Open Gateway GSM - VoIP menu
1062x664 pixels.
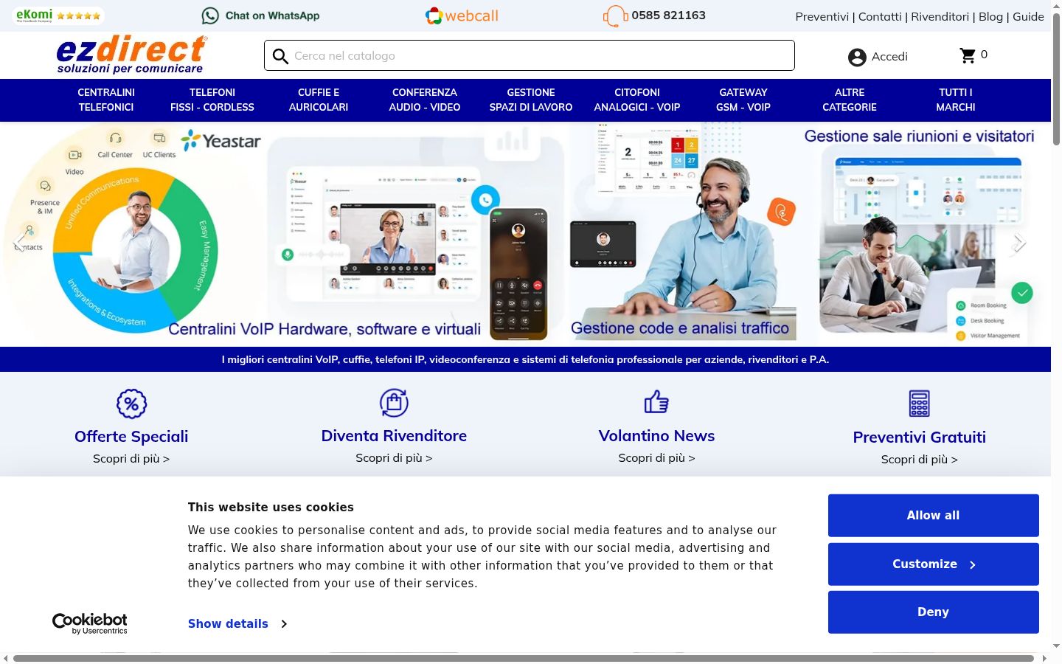pyautogui.click(x=743, y=100)
